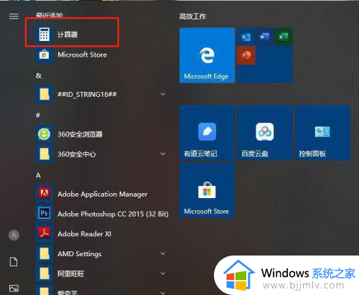This screenshot has height=295, width=359.
Task: Click the A letter group header
Action: coord(38,175)
